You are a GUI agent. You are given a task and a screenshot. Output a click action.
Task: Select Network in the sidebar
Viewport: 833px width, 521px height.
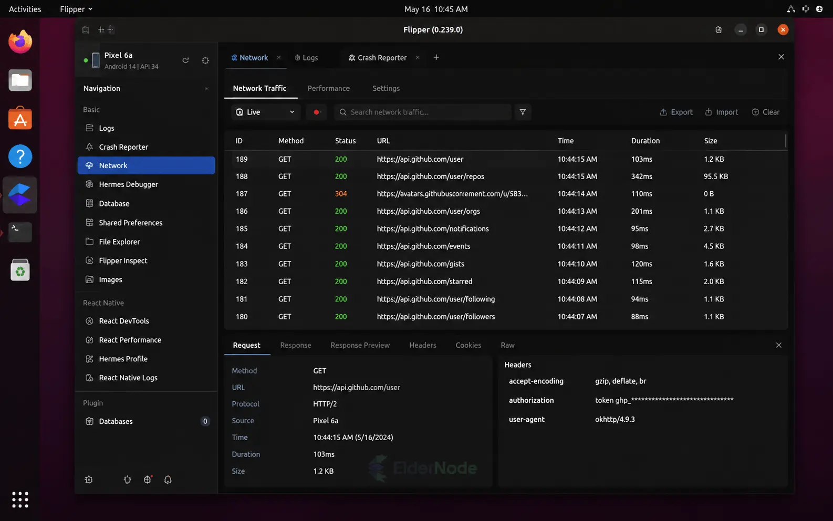146,165
